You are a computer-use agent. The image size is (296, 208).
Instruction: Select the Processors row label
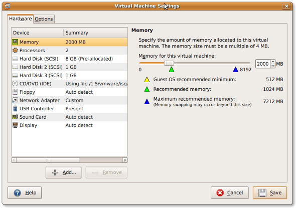[x=32, y=50]
